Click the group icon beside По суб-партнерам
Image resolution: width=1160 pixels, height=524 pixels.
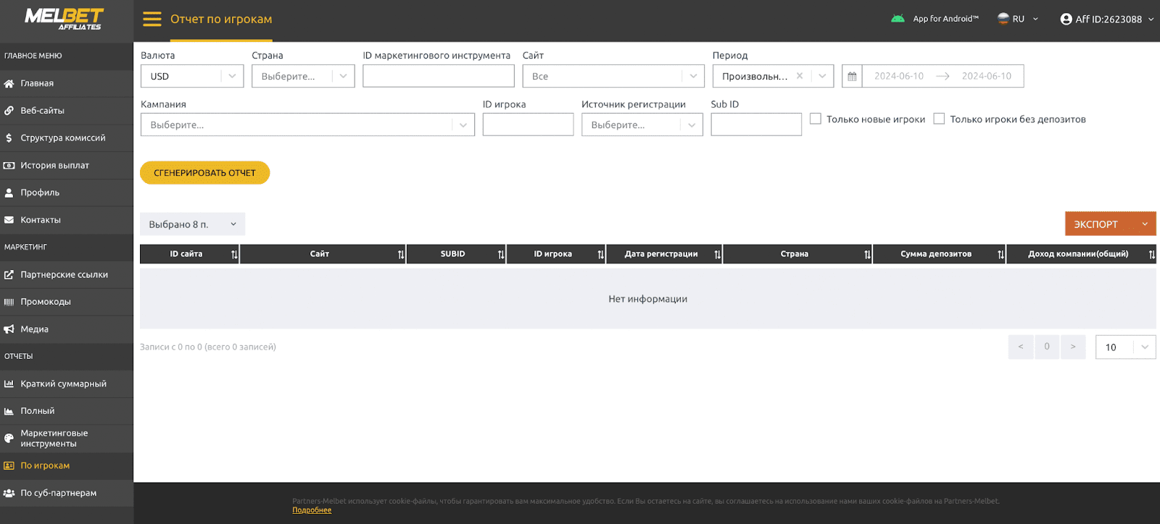(9, 493)
